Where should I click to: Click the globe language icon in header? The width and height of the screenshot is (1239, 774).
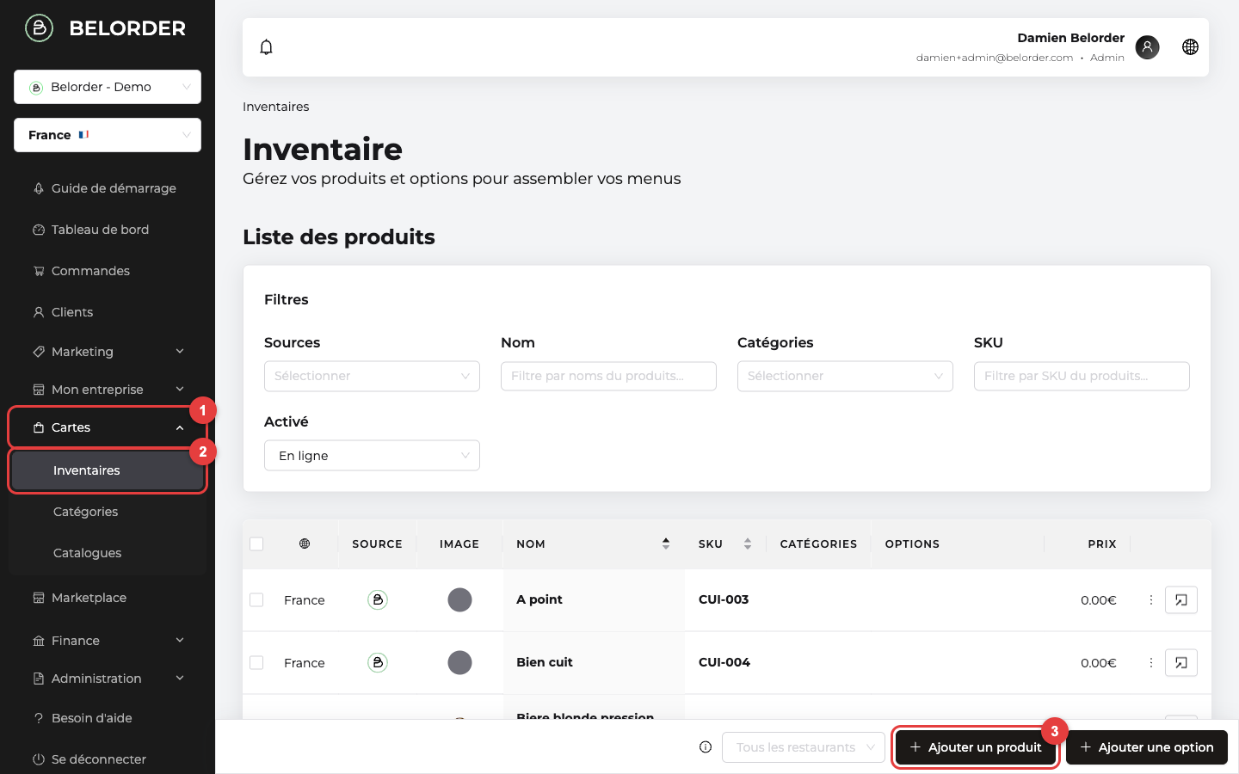point(1190,47)
